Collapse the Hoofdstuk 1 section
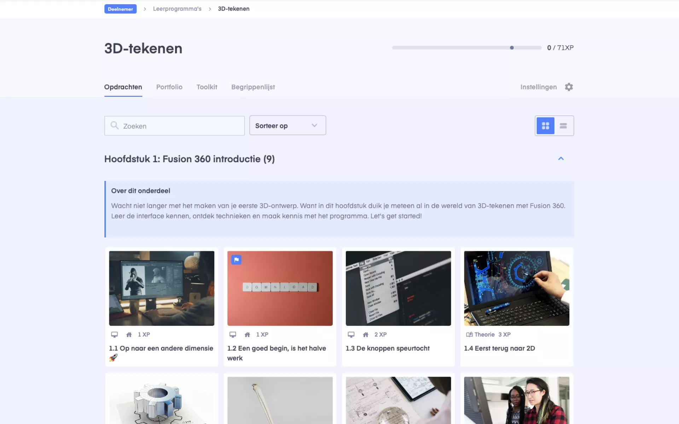 pos(561,159)
